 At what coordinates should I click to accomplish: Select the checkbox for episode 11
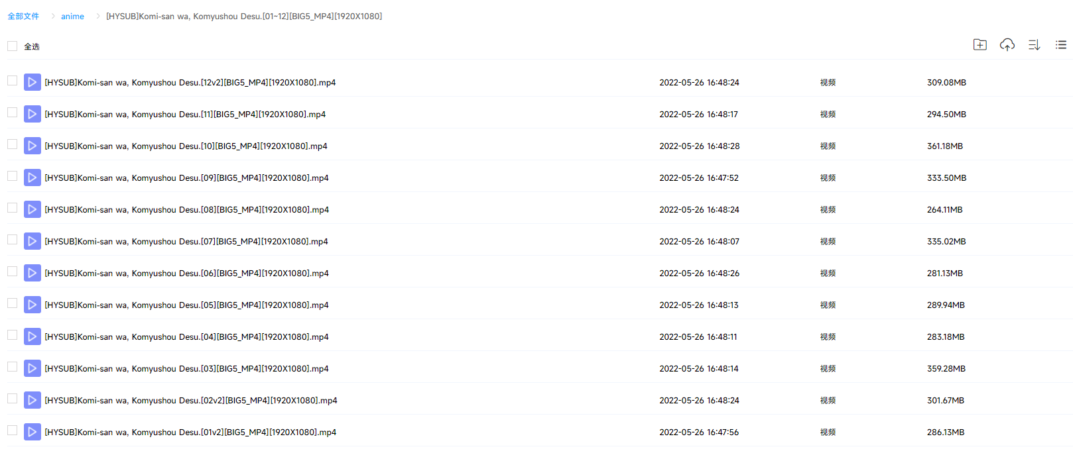coord(12,113)
